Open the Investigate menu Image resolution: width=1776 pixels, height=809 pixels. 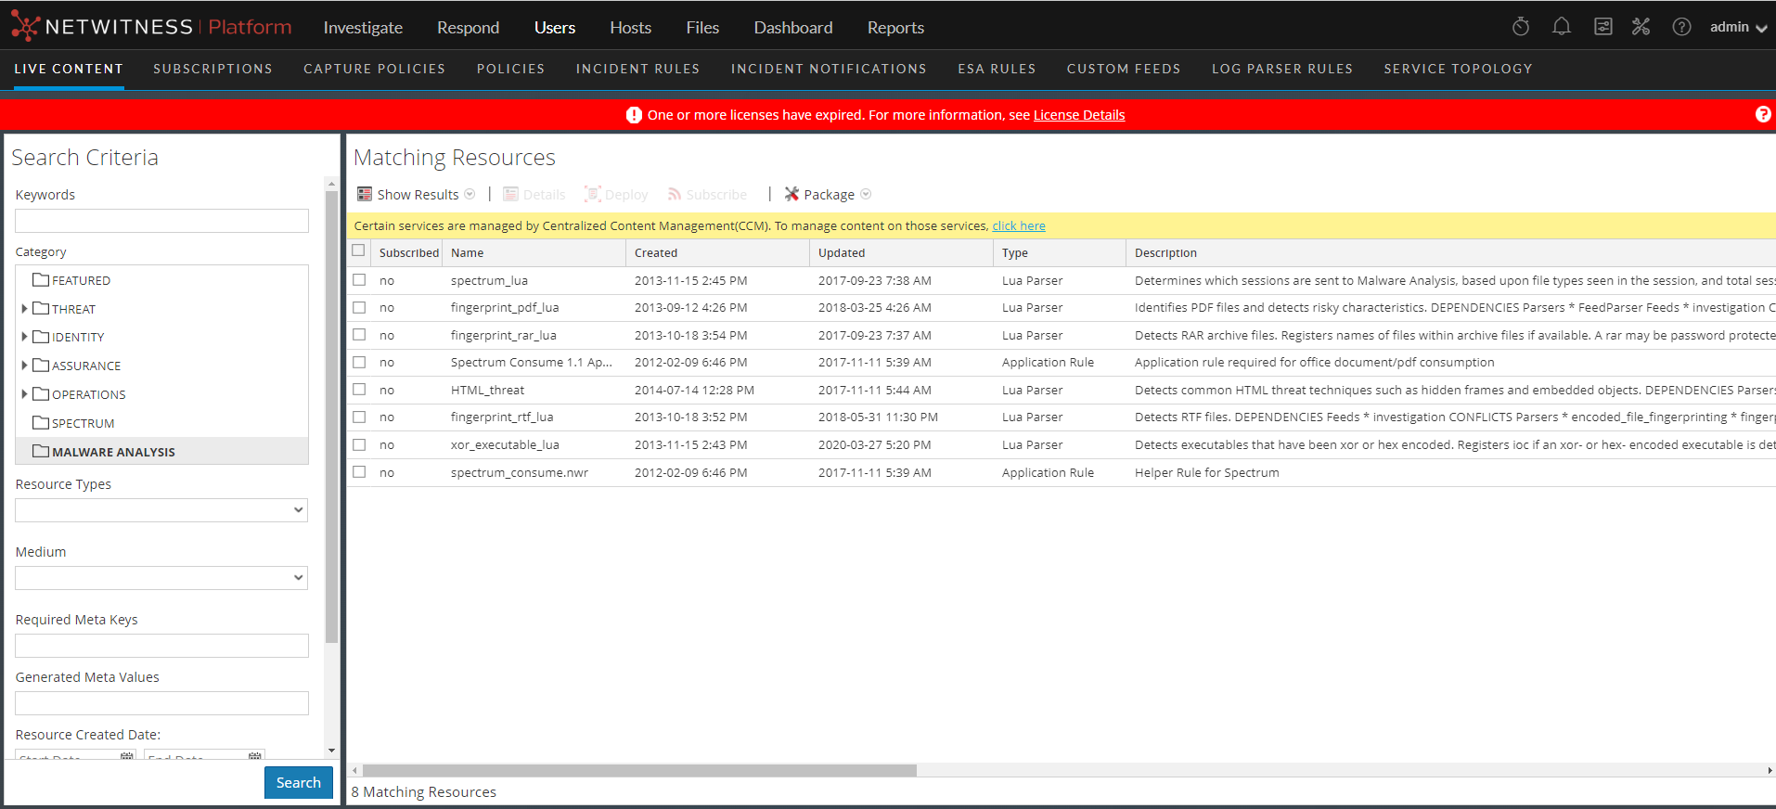click(x=363, y=28)
